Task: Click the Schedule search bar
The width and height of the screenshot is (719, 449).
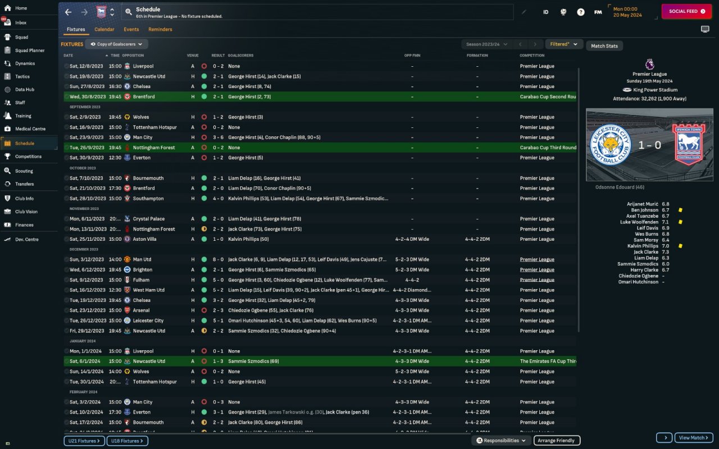Action: [317, 12]
